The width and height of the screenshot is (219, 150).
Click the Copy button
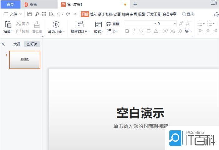[x=22, y=31]
